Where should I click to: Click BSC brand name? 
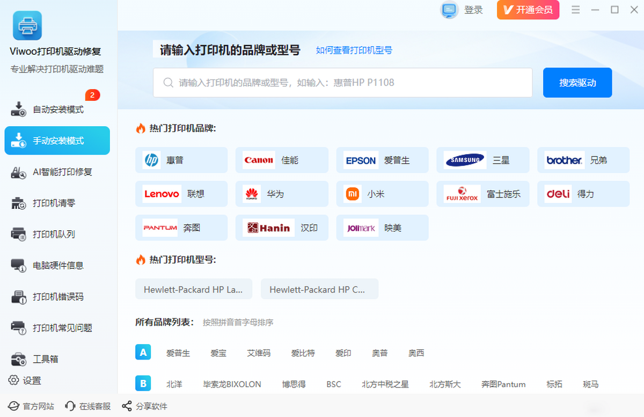click(x=334, y=384)
